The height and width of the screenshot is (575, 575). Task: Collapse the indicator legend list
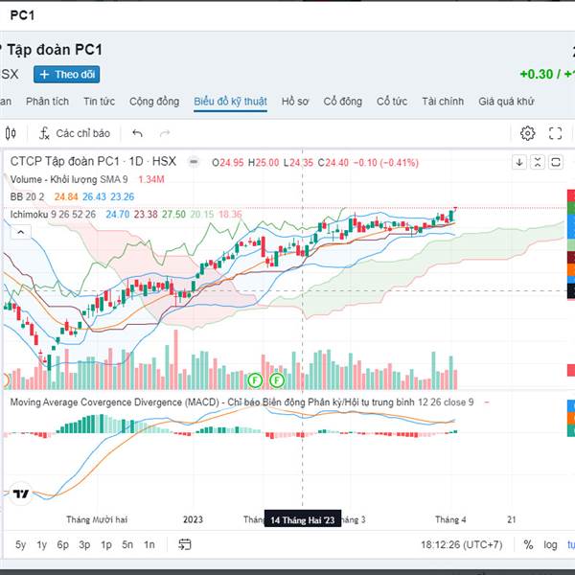click(x=21, y=232)
